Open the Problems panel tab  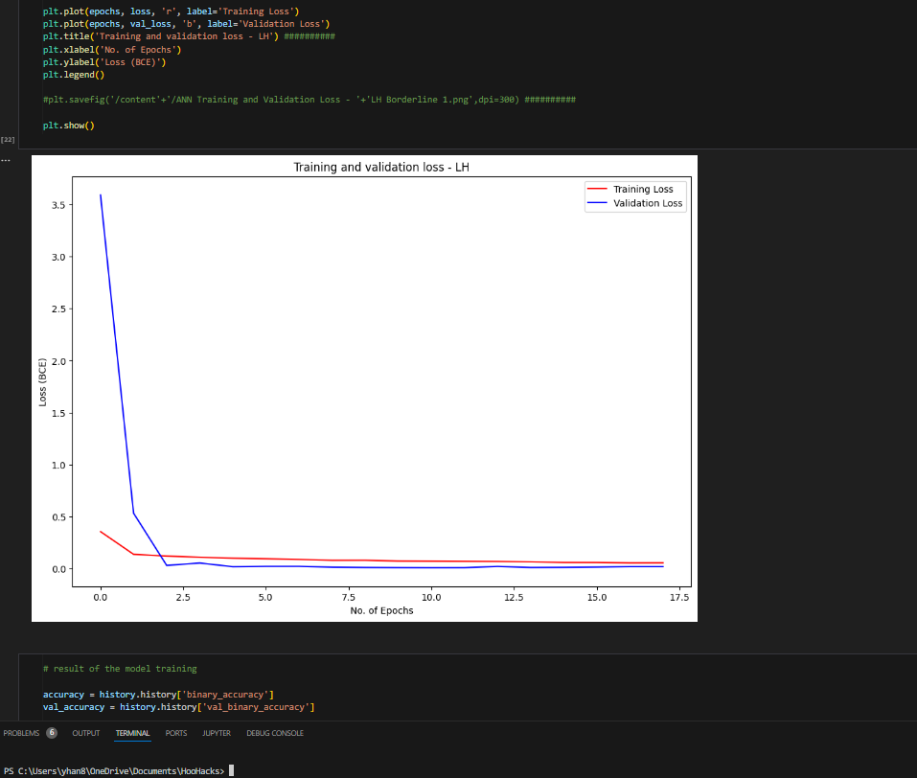(x=21, y=733)
